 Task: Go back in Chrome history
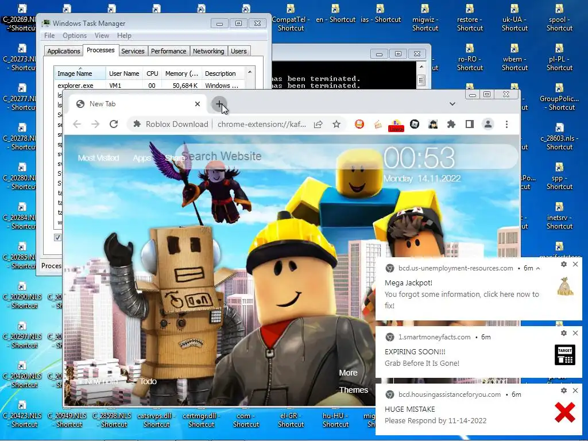coord(77,124)
